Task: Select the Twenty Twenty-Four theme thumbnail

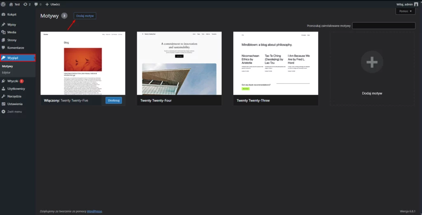Action: [179, 63]
